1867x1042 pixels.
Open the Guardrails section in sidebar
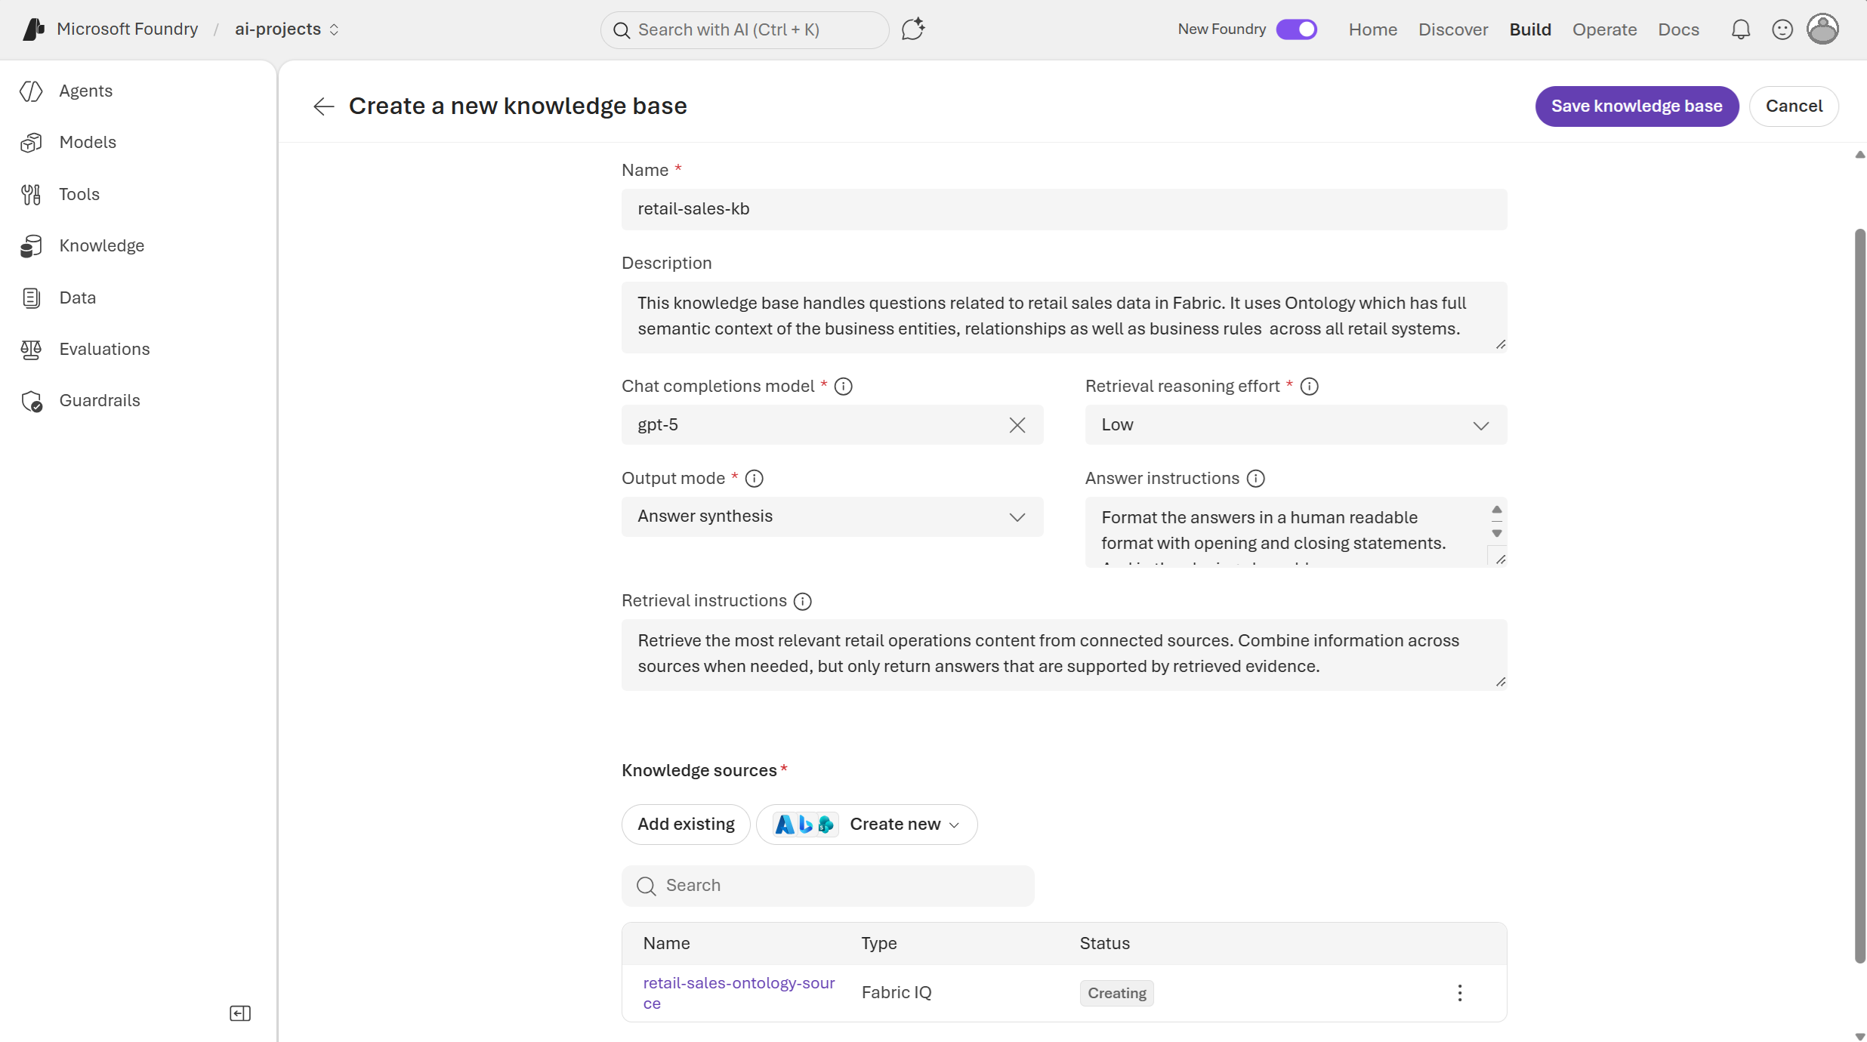coord(100,400)
